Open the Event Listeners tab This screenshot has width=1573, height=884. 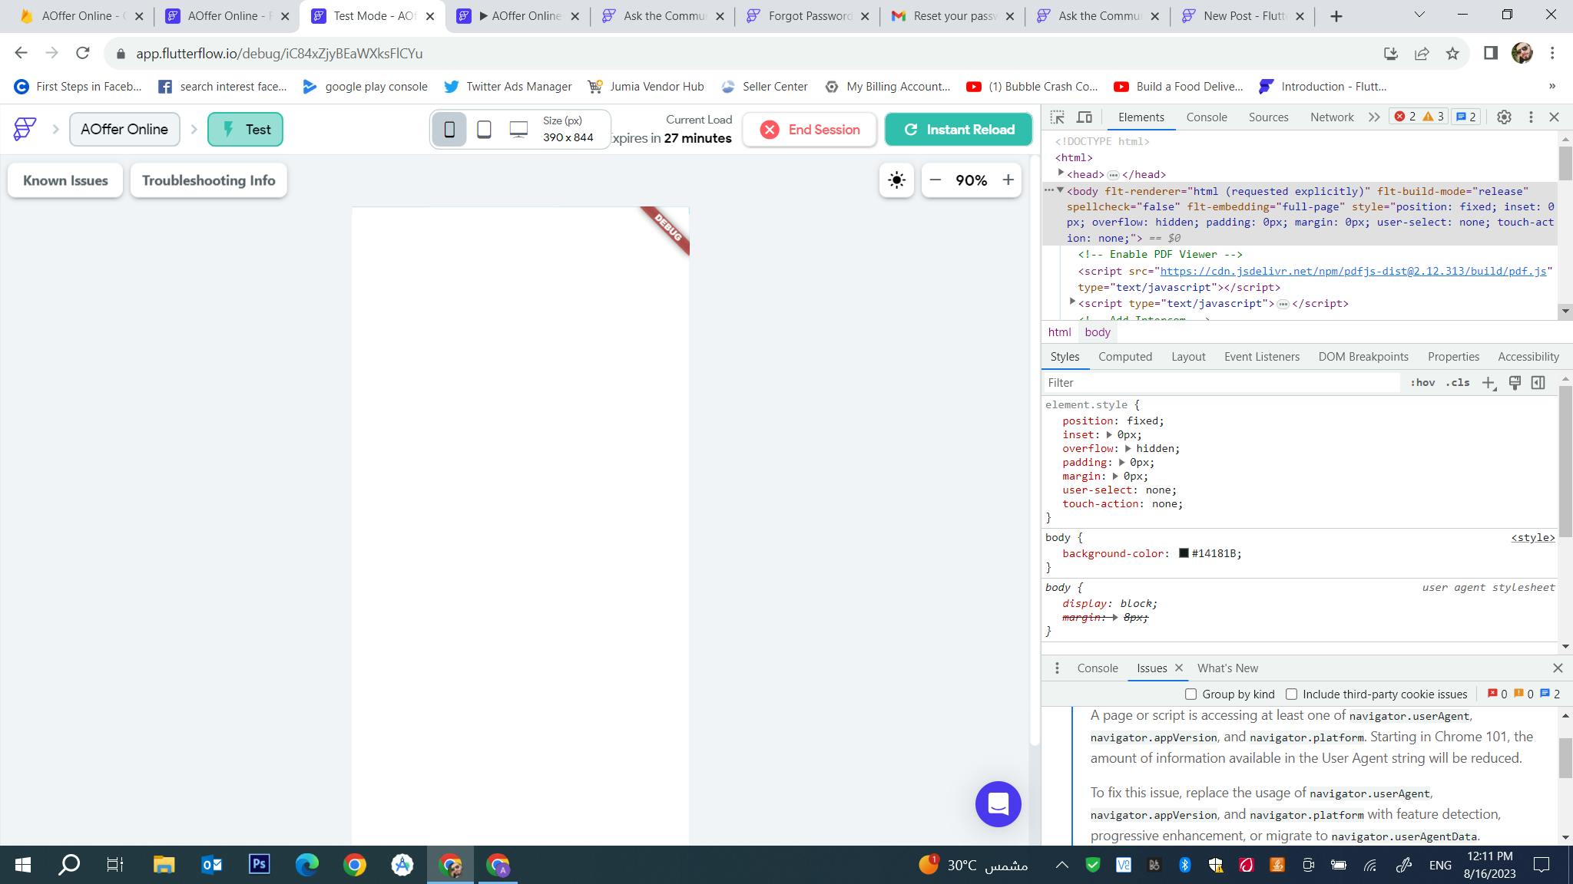[x=1261, y=357]
